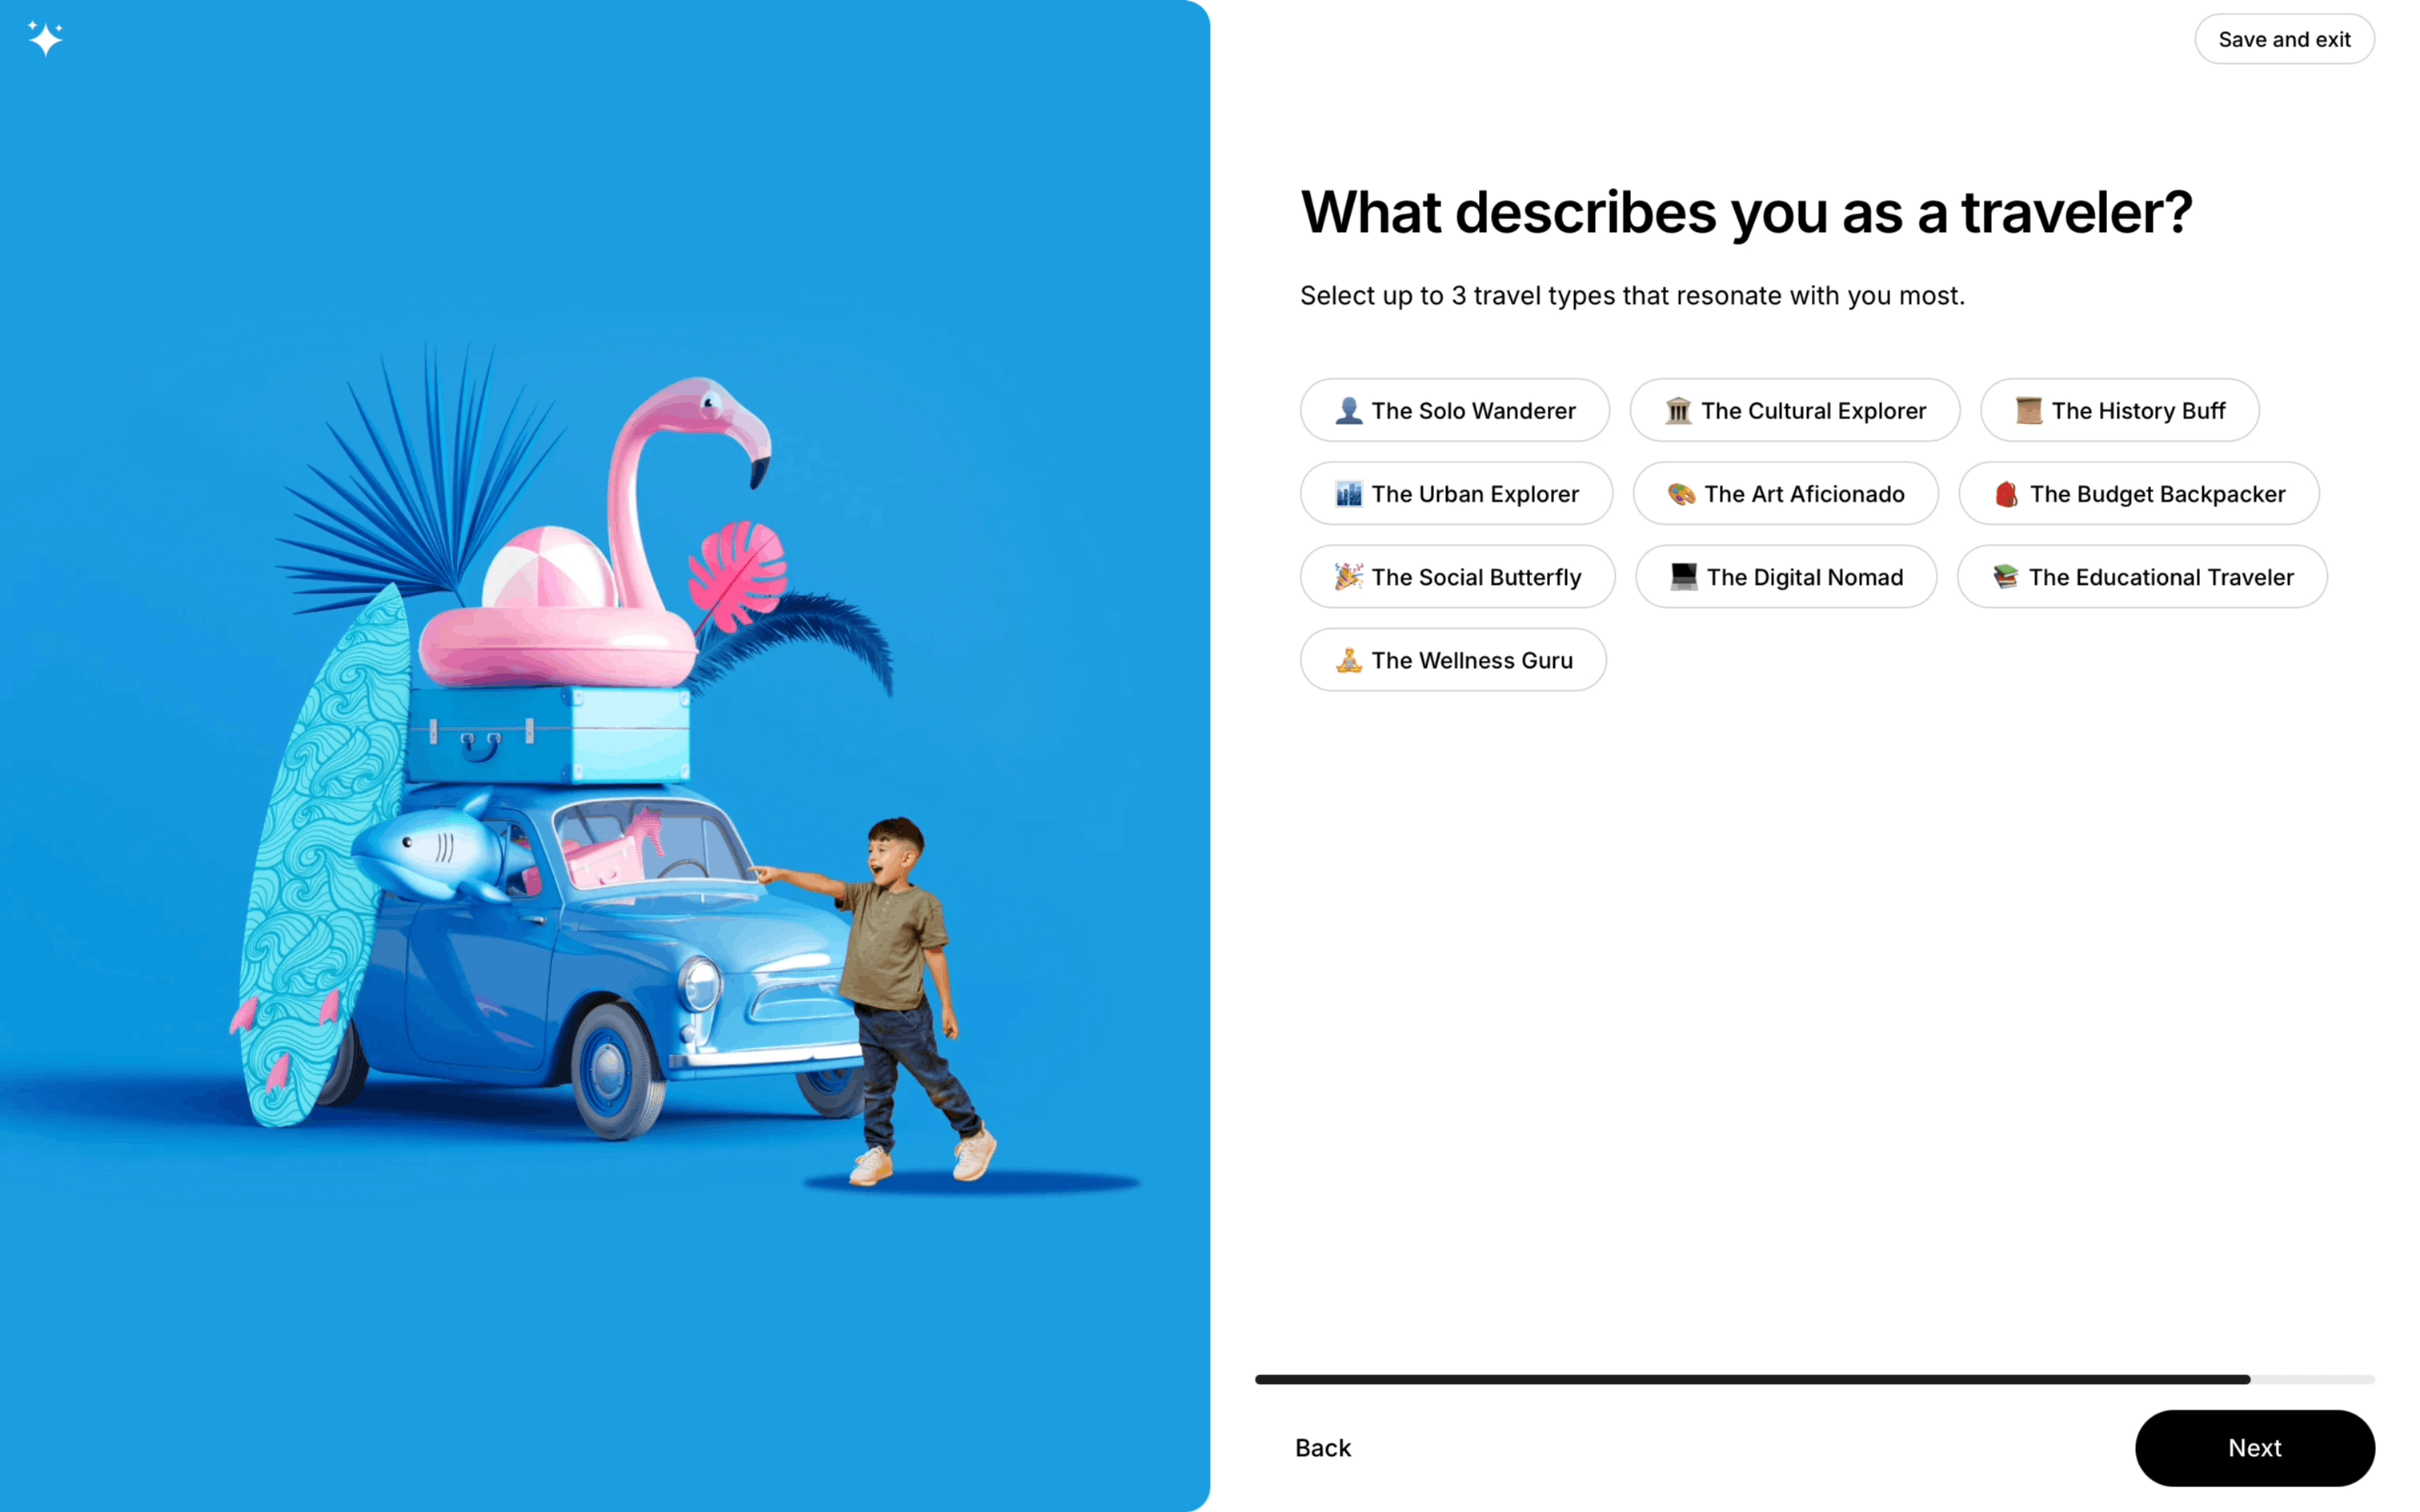The image size is (2420, 1512).
Task: Click the Art Aficionado palette icon
Action: [1681, 494]
